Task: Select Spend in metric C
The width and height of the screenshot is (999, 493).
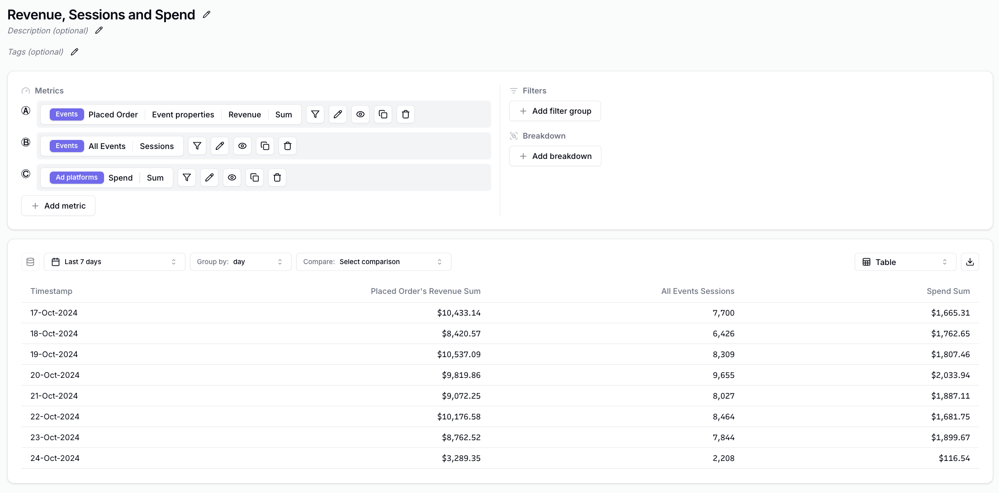Action: [x=121, y=178]
